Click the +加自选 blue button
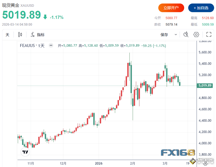This screenshot has width=216, height=167. tap(201, 8)
